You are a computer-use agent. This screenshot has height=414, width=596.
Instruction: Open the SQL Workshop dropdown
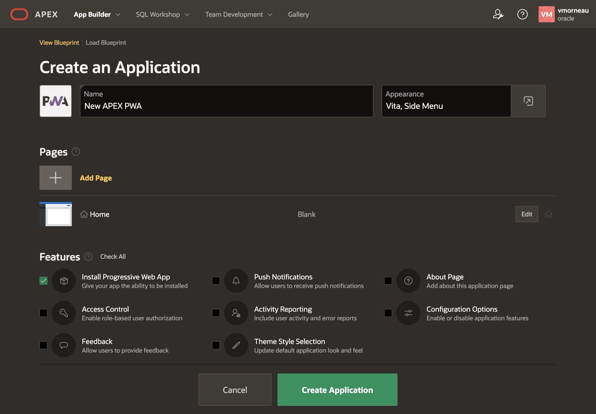pos(162,14)
